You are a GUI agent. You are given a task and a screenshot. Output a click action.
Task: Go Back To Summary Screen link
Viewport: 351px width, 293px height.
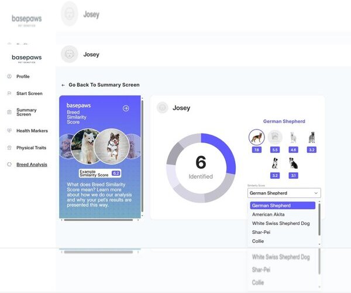pyautogui.click(x=104, y=85)
